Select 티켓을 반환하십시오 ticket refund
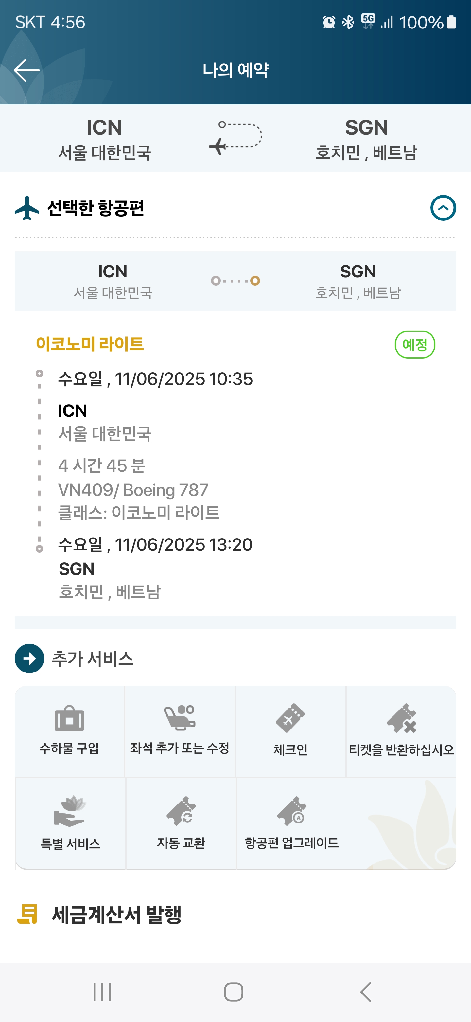The width and height of the screenshot is (471, 1022). pos(401,730)
